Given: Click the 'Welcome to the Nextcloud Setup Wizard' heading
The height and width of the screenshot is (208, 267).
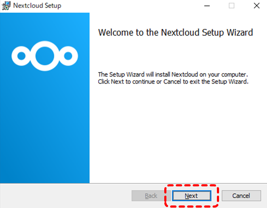Looking at the screenshot, I should coord(176,32).
